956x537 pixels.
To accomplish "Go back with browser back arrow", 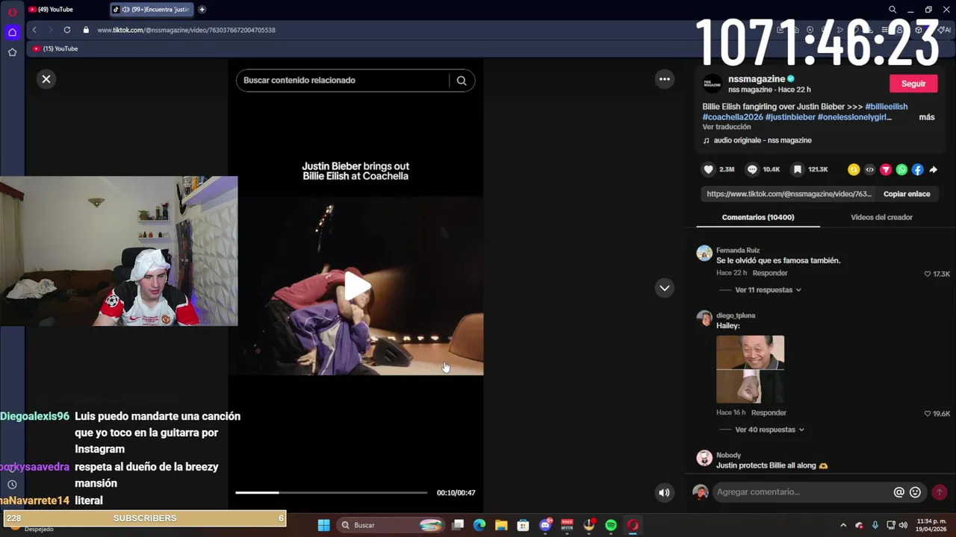I will coord(34,30).
